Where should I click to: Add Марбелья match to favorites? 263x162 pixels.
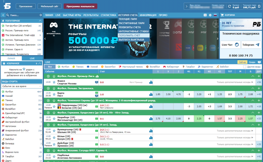[54, 157]
